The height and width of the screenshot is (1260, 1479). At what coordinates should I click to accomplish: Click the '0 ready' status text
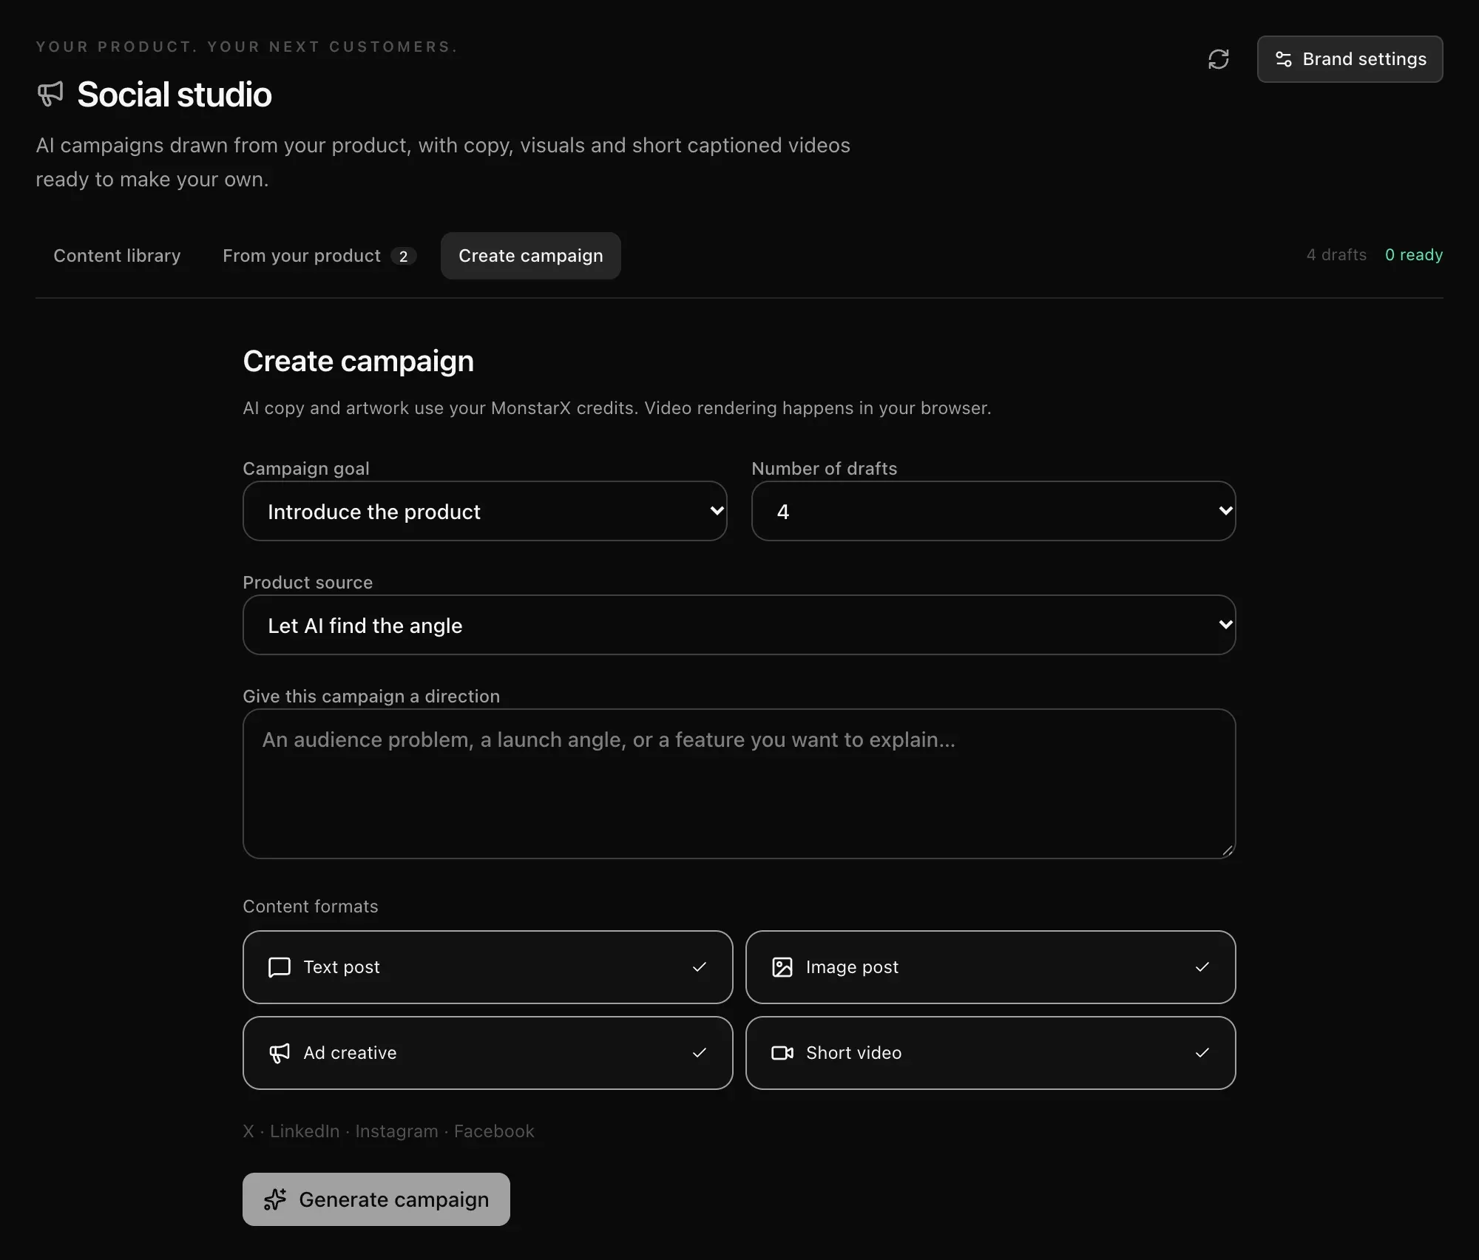1413,255
